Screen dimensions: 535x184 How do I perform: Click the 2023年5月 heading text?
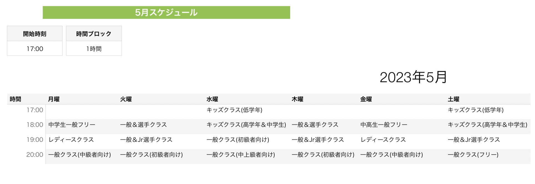pyautogui.click(x=413, y=77)
